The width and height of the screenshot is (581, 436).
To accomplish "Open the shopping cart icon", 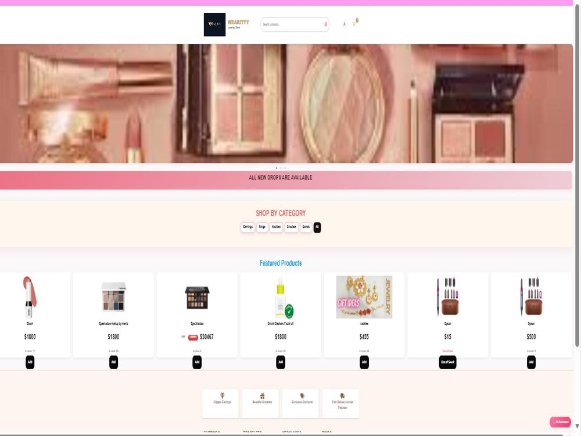I will pos(354,24).
